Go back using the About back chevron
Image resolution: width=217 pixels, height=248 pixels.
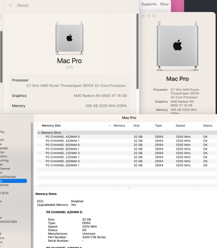11,5
